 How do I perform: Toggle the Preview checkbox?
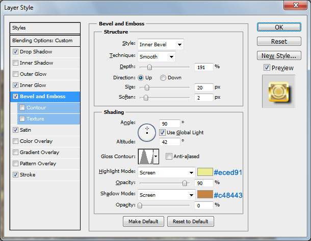click(267, 68)
